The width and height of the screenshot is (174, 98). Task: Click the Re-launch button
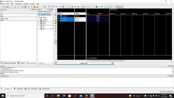coord(120,7)
